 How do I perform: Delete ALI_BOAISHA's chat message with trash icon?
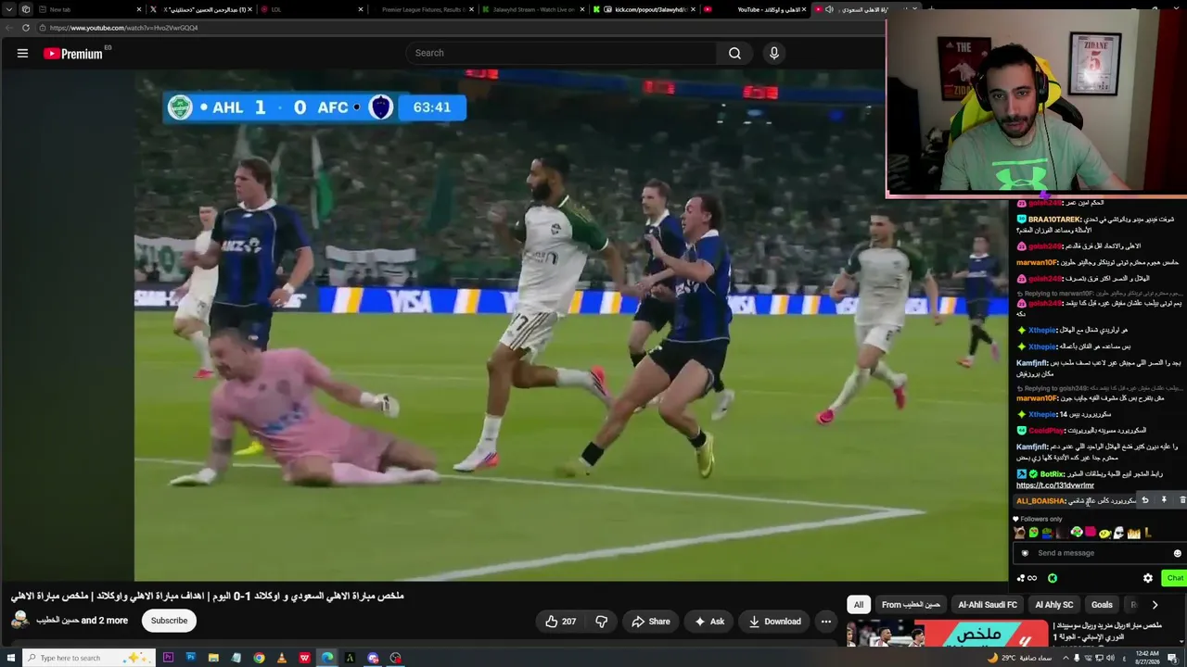(1181, 500)
